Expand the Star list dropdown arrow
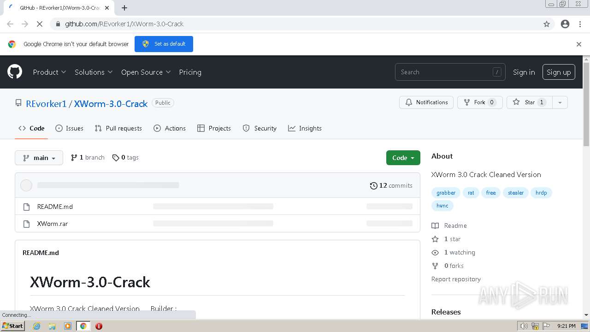Screen dimensions: 590x332 coord(560,102)
